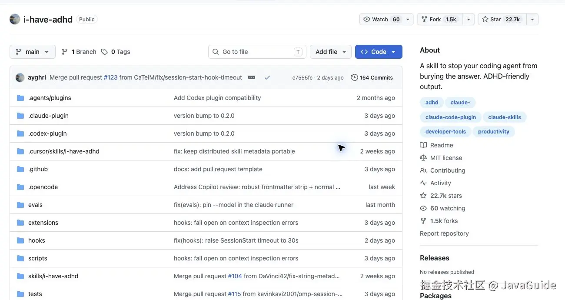Focus the Go to file search field

pyautogui.click(x=257, y=52)
